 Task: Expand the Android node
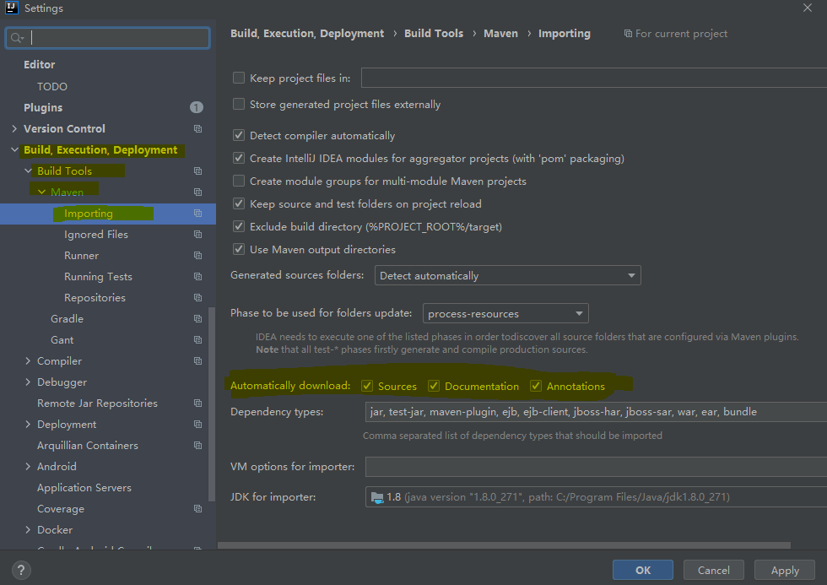click(x=28, y=466)
